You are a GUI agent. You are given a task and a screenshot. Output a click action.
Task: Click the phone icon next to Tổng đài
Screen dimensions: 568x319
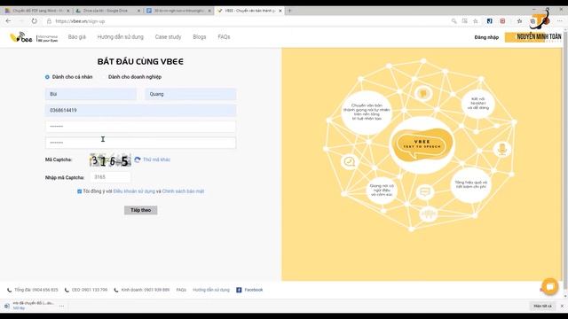point(10,290)
